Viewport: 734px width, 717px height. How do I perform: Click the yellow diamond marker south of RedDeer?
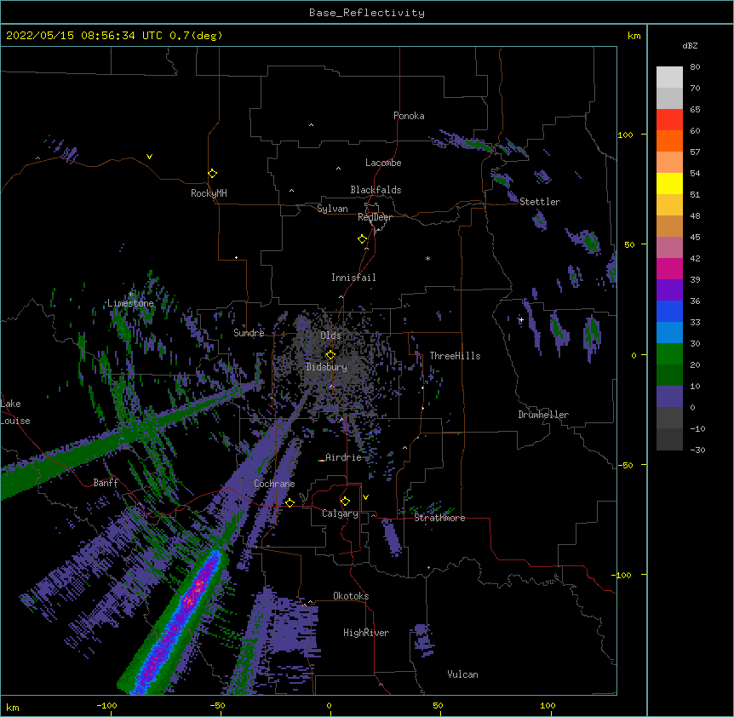click(363, 239)
